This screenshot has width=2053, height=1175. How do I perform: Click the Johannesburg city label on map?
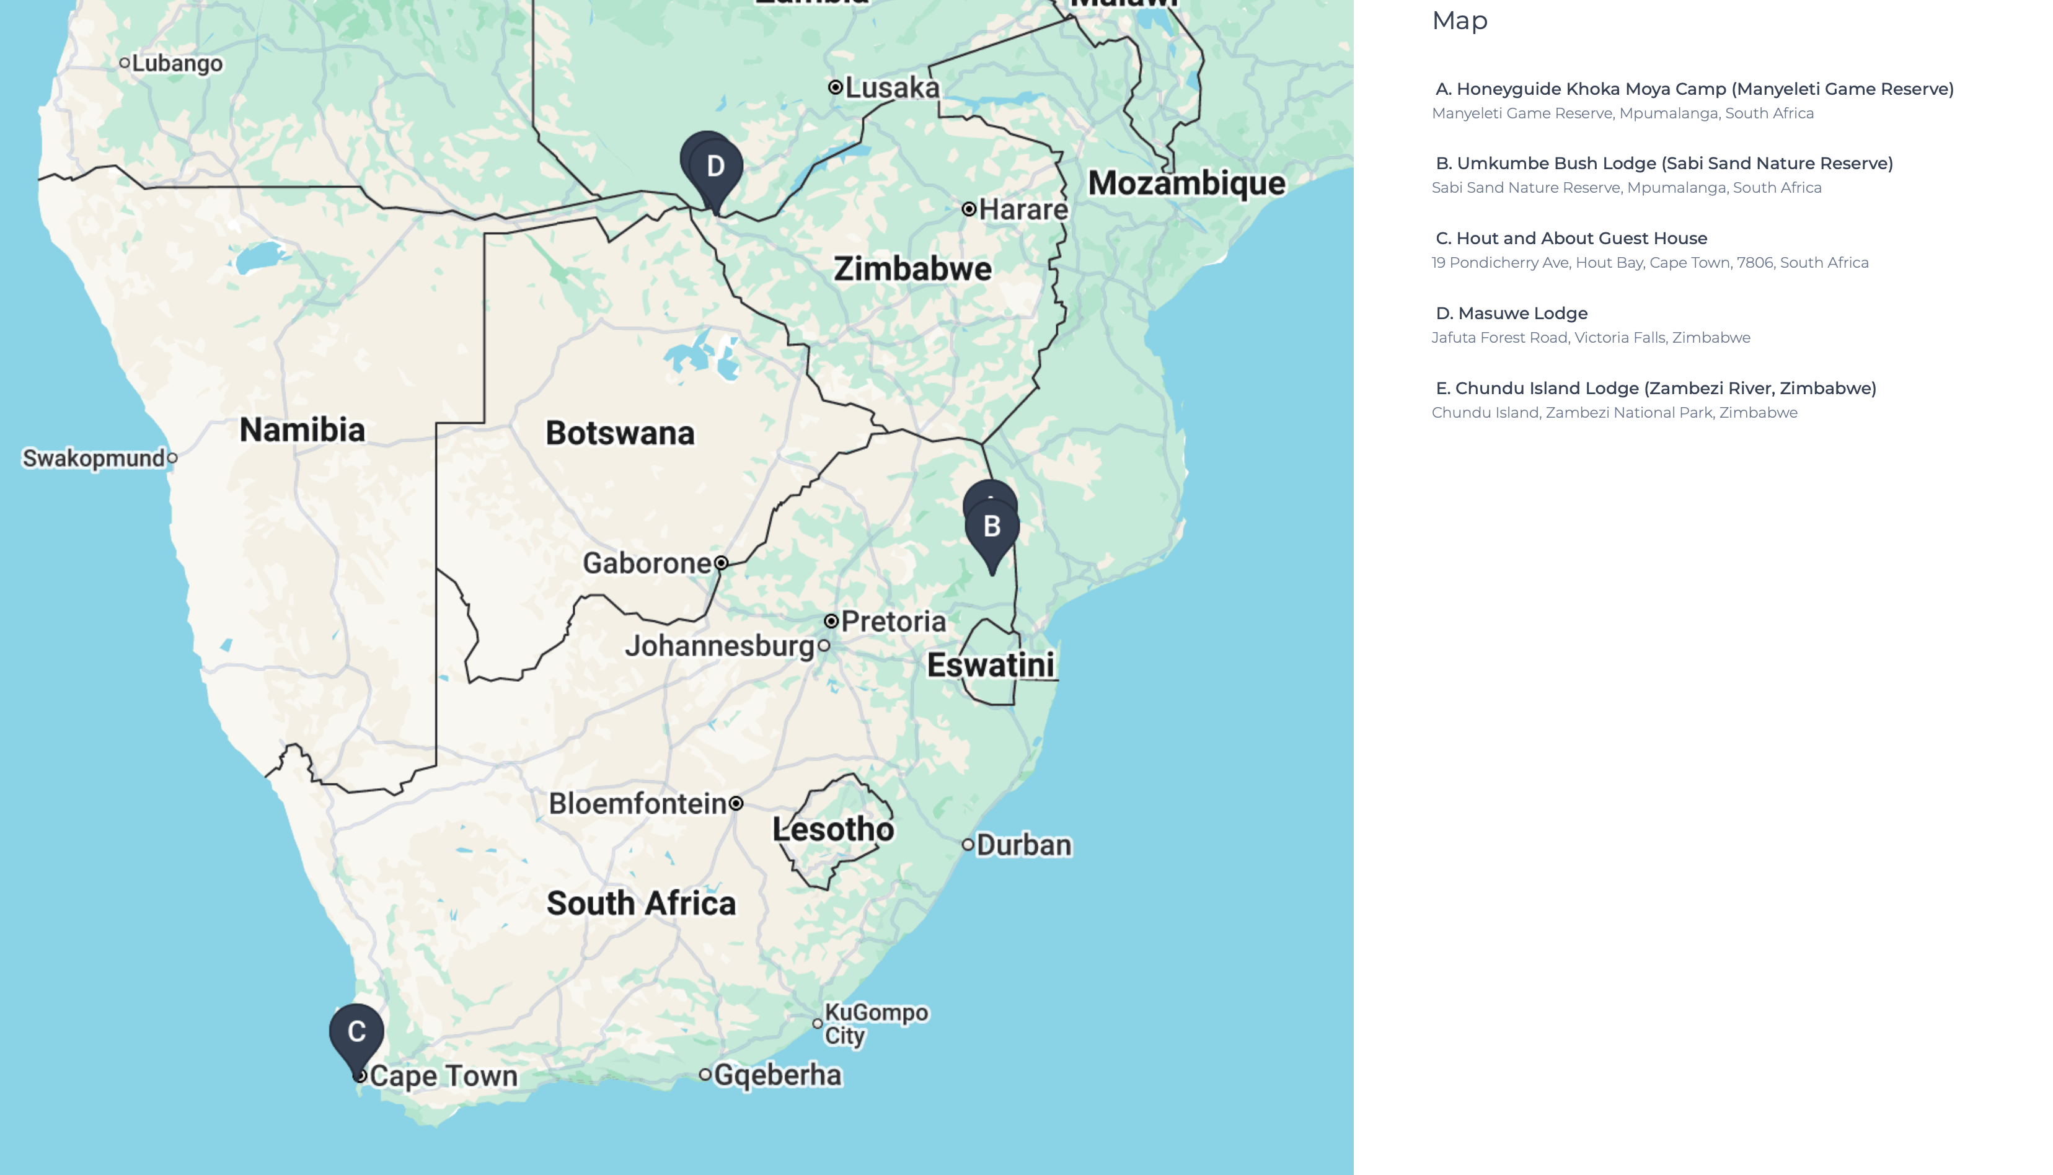point(720,646)
